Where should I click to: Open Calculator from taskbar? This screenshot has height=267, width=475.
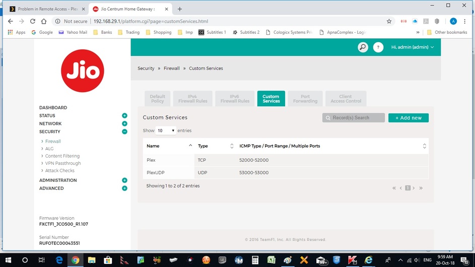(x=255, y=260)
